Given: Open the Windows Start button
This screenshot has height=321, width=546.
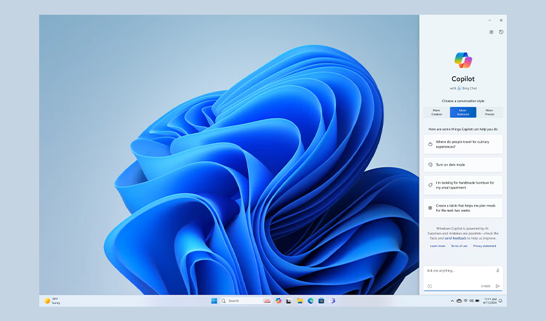Looking at the screenshot, I should click(x=214, y=301).
